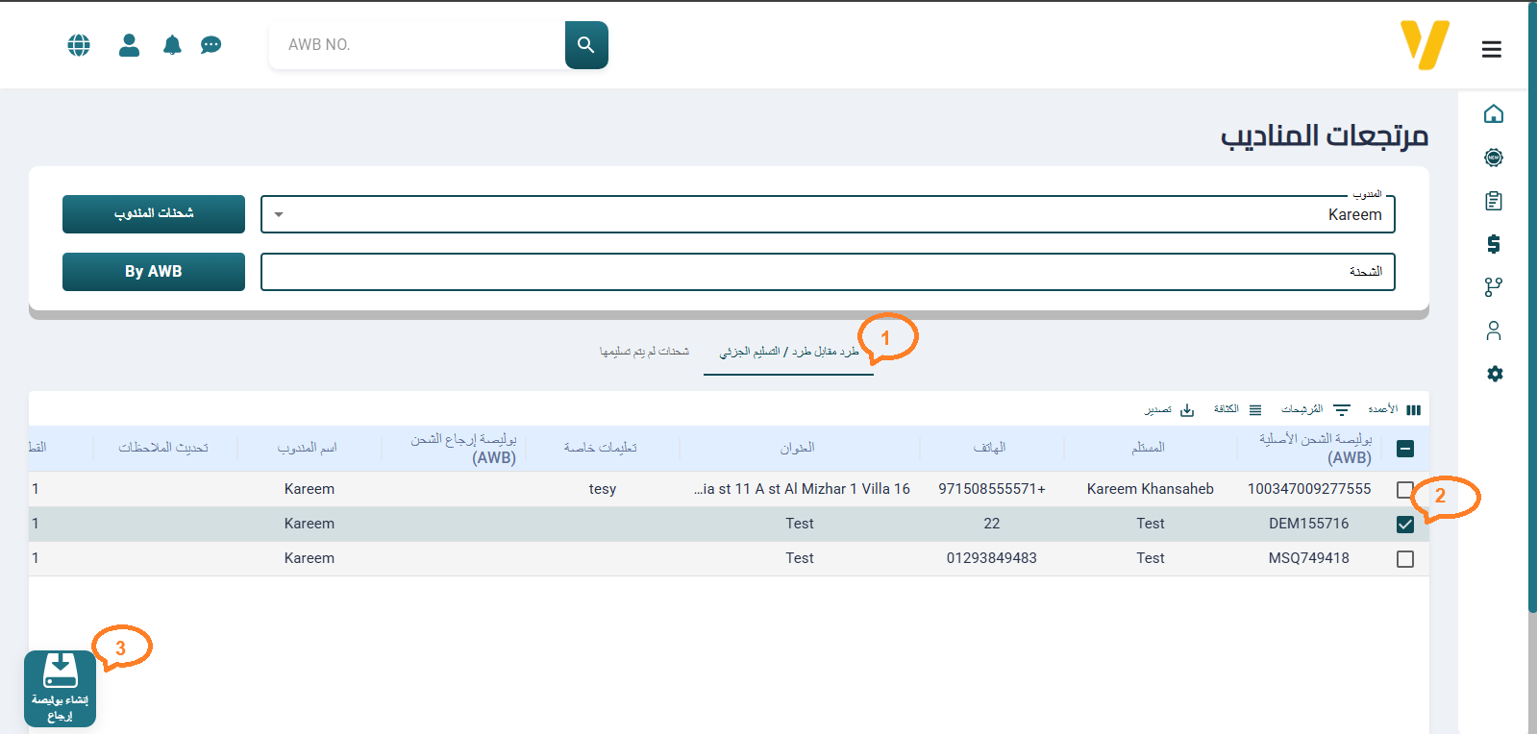Click the export (تصدير) download icon
1537x734 pixels.
(x=1187, y=410)
